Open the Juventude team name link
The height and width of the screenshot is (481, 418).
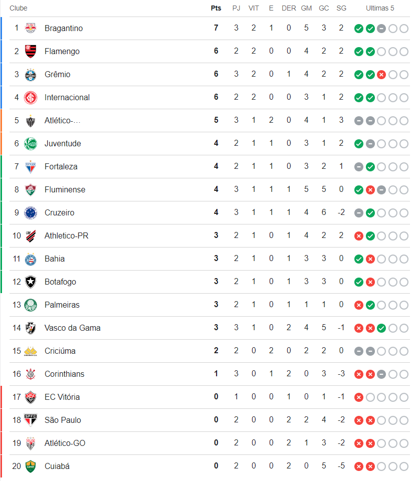click(x=63, y=143)
